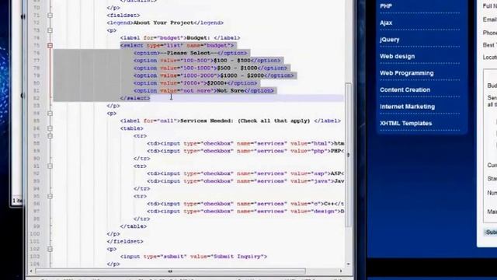Collapse the select block fold marker, line 75
The image size is (497, 280).
pos(50,45)
